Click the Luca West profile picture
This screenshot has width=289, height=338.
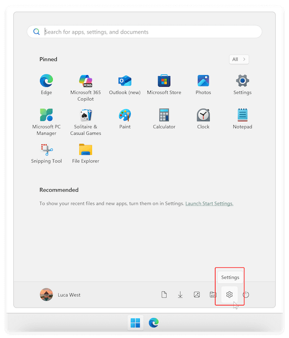(x=46, y=294)
